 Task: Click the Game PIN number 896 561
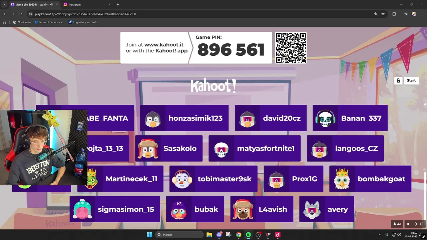point(231,50)
